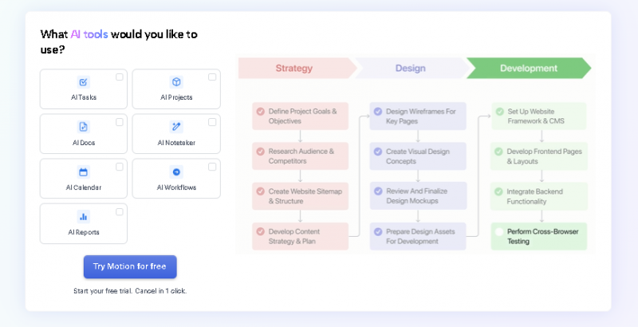
Task: Click the AI Calendar icon
Action: click(83, 171)
